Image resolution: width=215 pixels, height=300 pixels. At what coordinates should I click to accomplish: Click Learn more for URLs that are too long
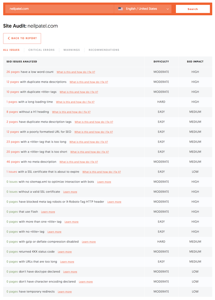67,262
